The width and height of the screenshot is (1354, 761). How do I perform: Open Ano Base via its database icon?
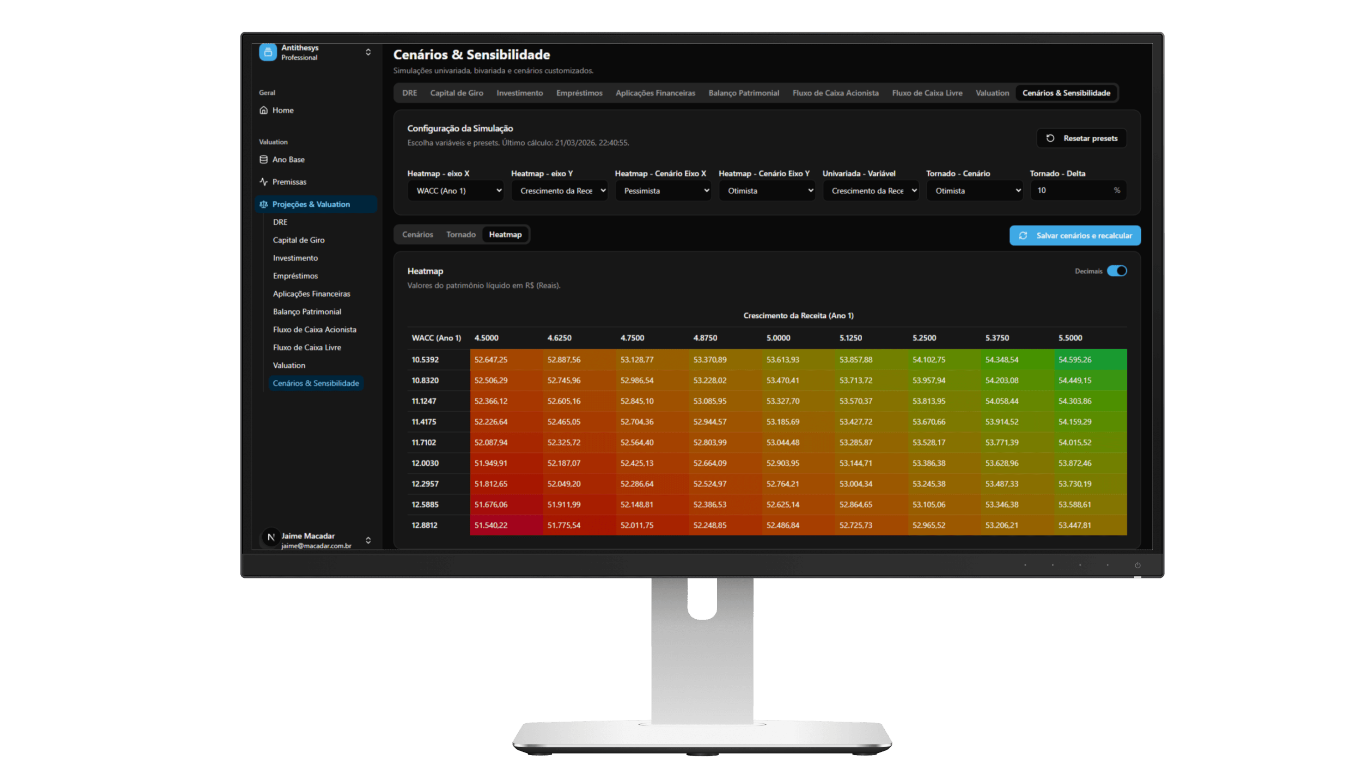tap(264, 159)
